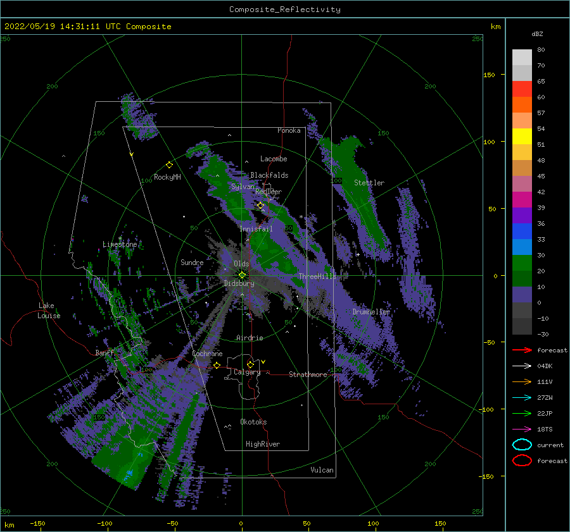
Task: Click the Limestone label
Action: pos(120,244)
